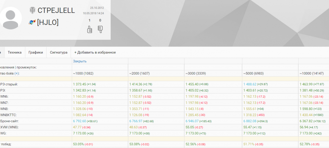The height and width of the screenshot is (148, 329).
Task: Select the ~5000 (6983) battles column header
Action: (254, 73)
